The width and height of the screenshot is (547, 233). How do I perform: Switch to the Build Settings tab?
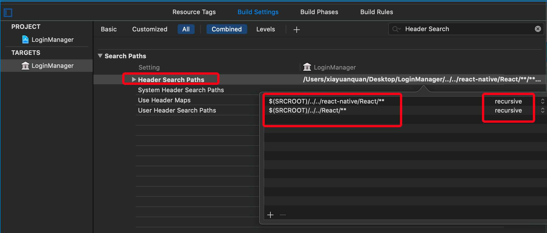pos(258,12)
